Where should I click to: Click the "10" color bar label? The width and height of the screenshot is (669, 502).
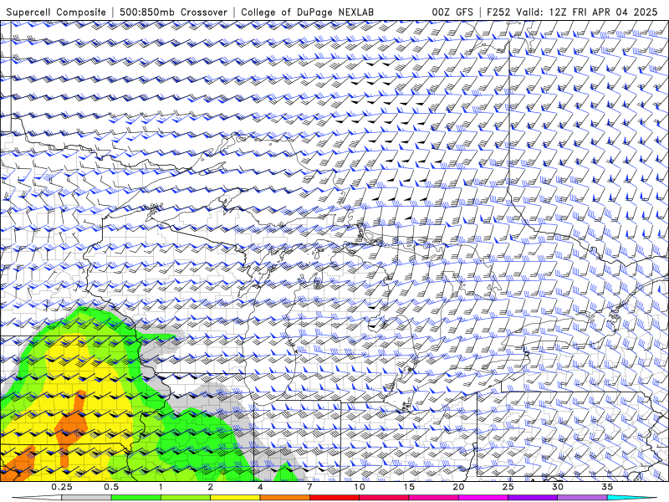coord(360,487)
